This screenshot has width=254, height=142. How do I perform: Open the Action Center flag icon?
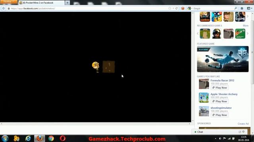tap(225, 138)
